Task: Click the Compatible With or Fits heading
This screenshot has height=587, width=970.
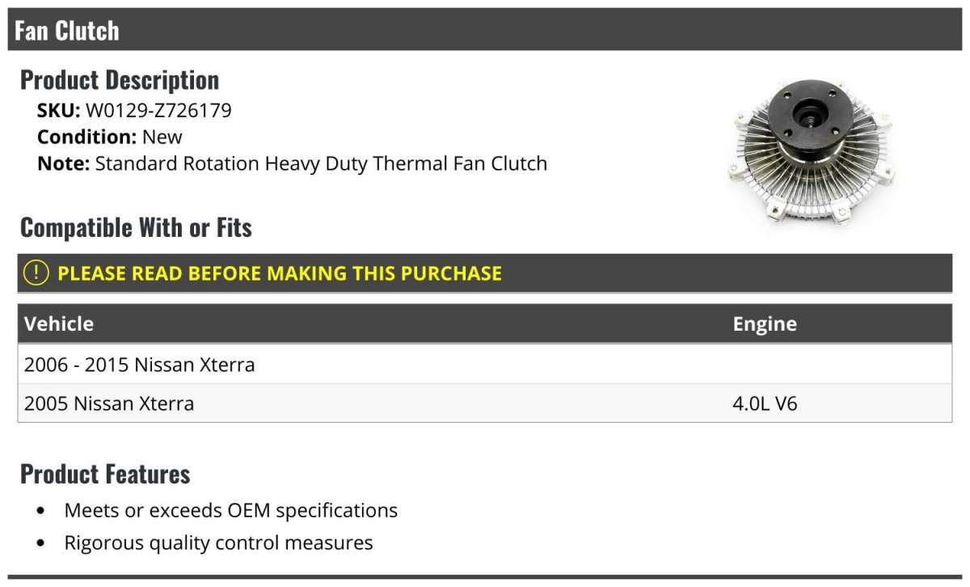Action: (x=136, y=228)
